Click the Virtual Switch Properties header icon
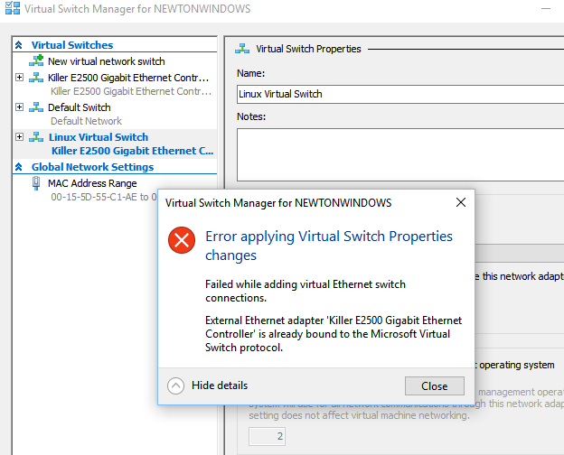 (x=243, y=49)
